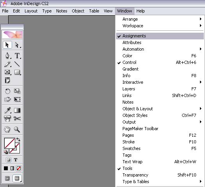Uncheck the Control palette item
The image size is (205, 187).
(x=160, y=62)
